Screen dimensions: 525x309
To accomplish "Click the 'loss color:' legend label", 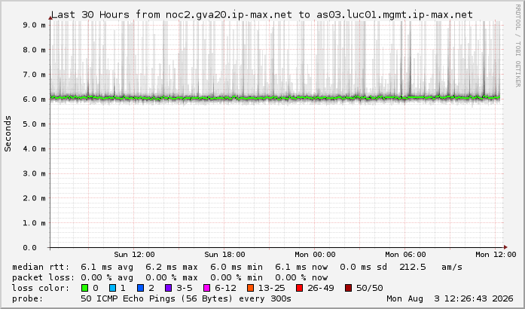I will tap(41, 288).
